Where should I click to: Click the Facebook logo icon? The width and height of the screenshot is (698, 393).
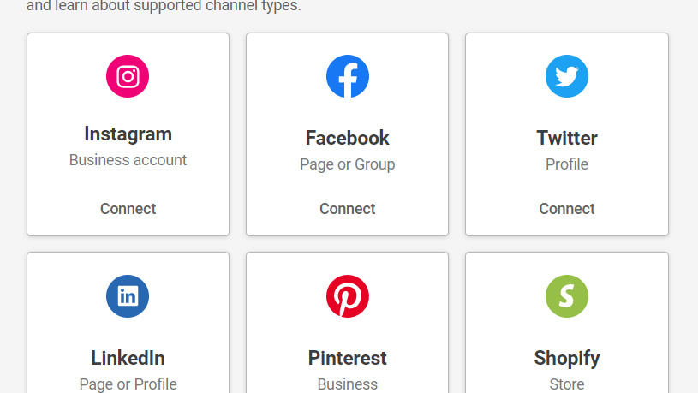pyautogui.click(x=347, y=76)
